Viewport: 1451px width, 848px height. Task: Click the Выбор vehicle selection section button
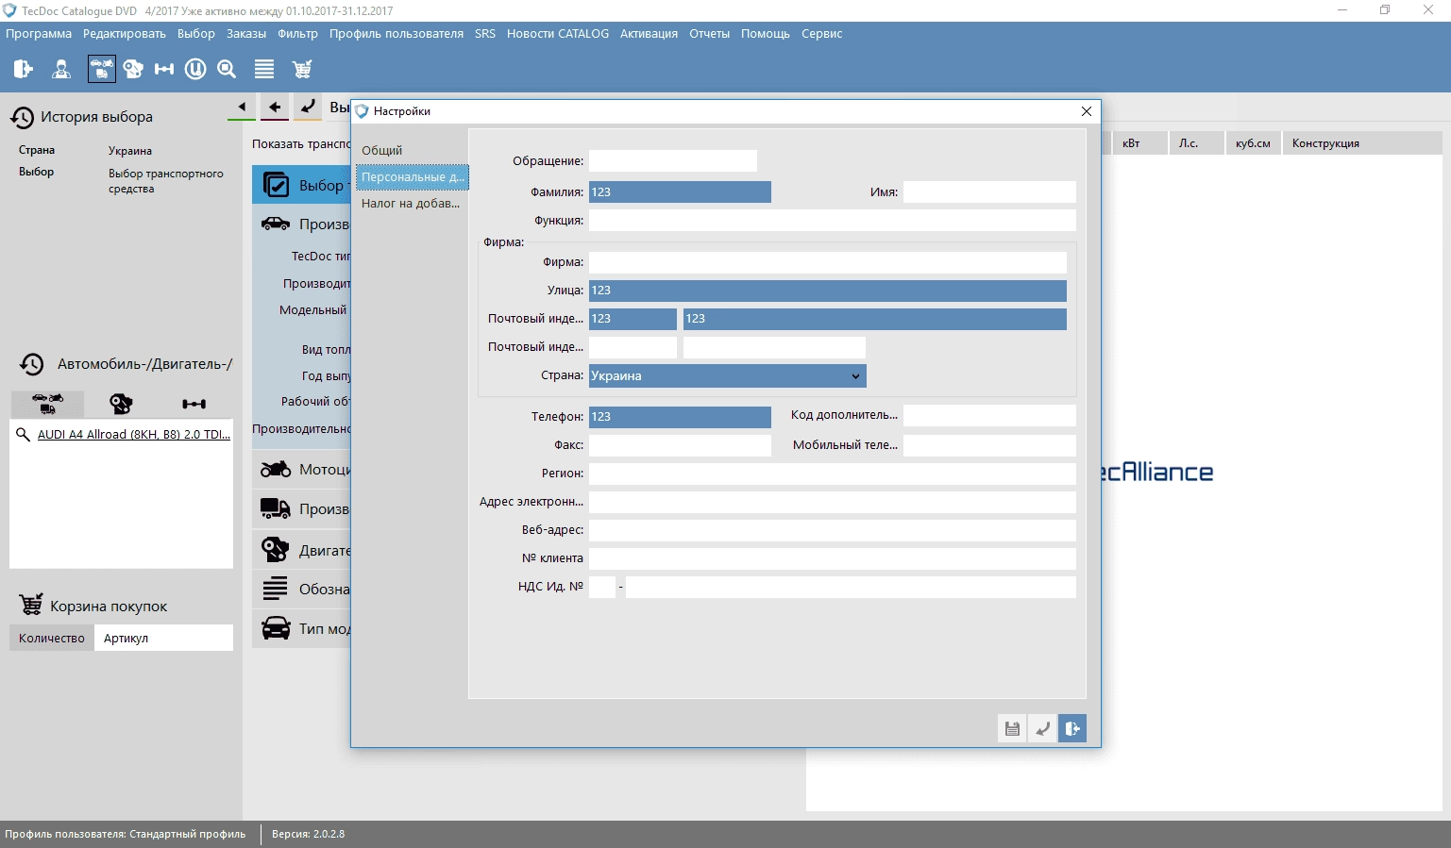pos(302,185)
